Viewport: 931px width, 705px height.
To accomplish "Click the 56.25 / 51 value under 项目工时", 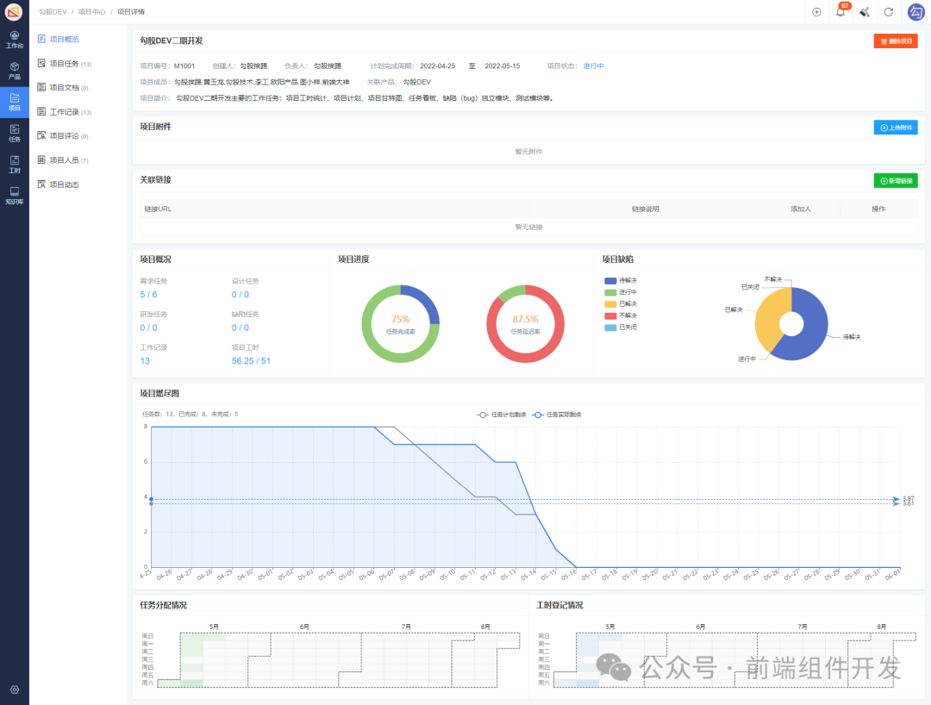I will click(251, 361).
